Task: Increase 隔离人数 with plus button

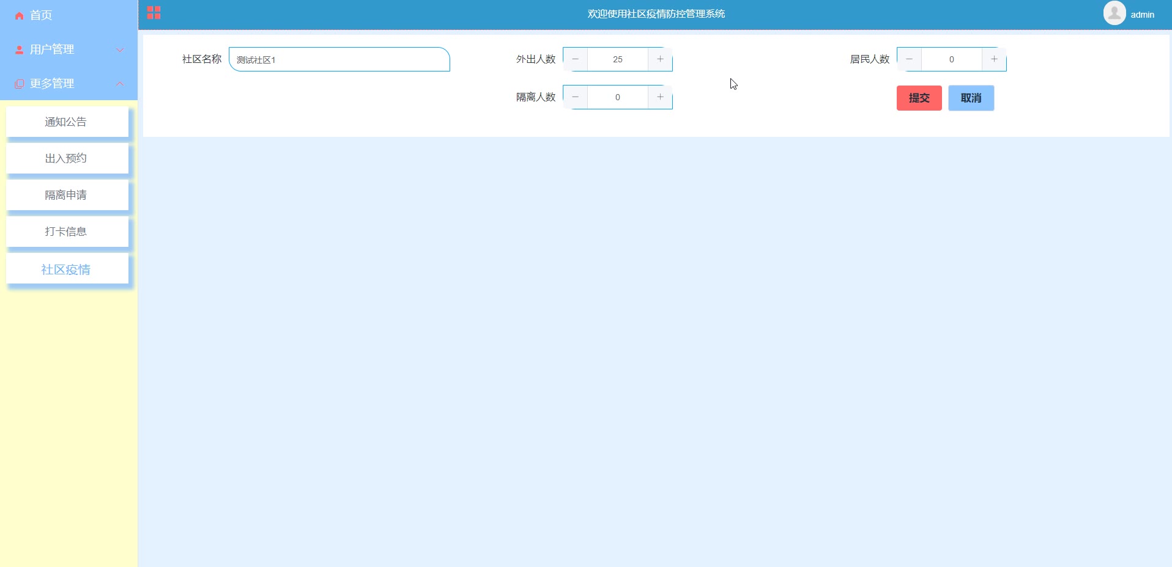Action: [660, 97]
